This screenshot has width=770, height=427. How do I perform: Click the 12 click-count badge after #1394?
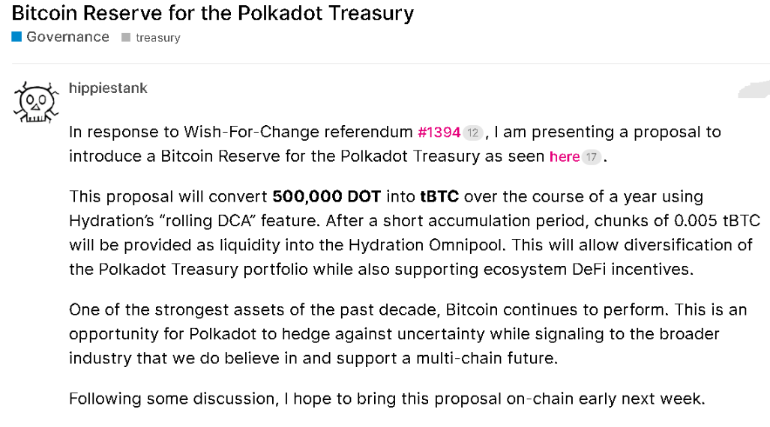click(472, 133)
